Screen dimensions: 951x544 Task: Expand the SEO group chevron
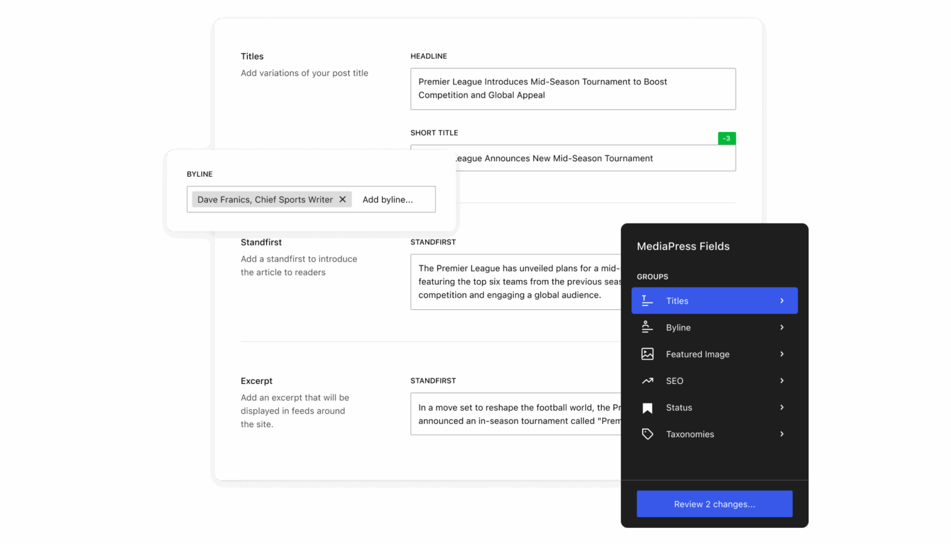click(x=782, y=381)
